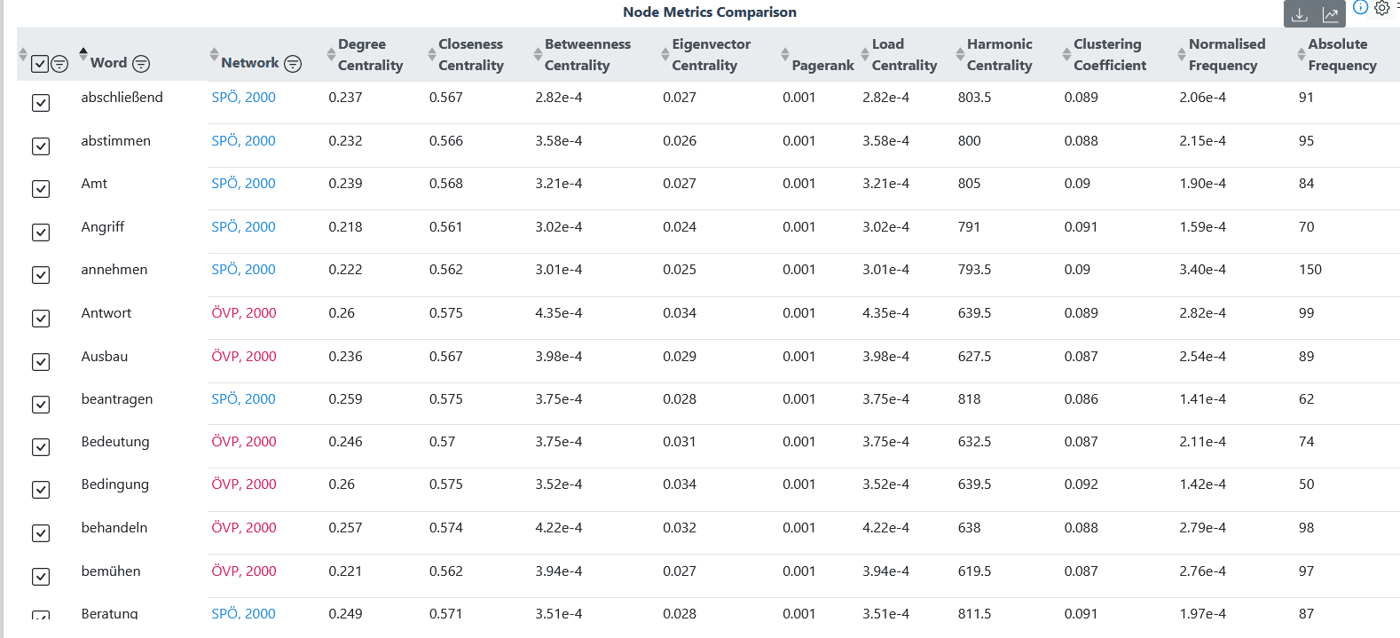
Task: Open the ÖVP, 2000 link in the Ausbau row
Action: coord(243,356)
